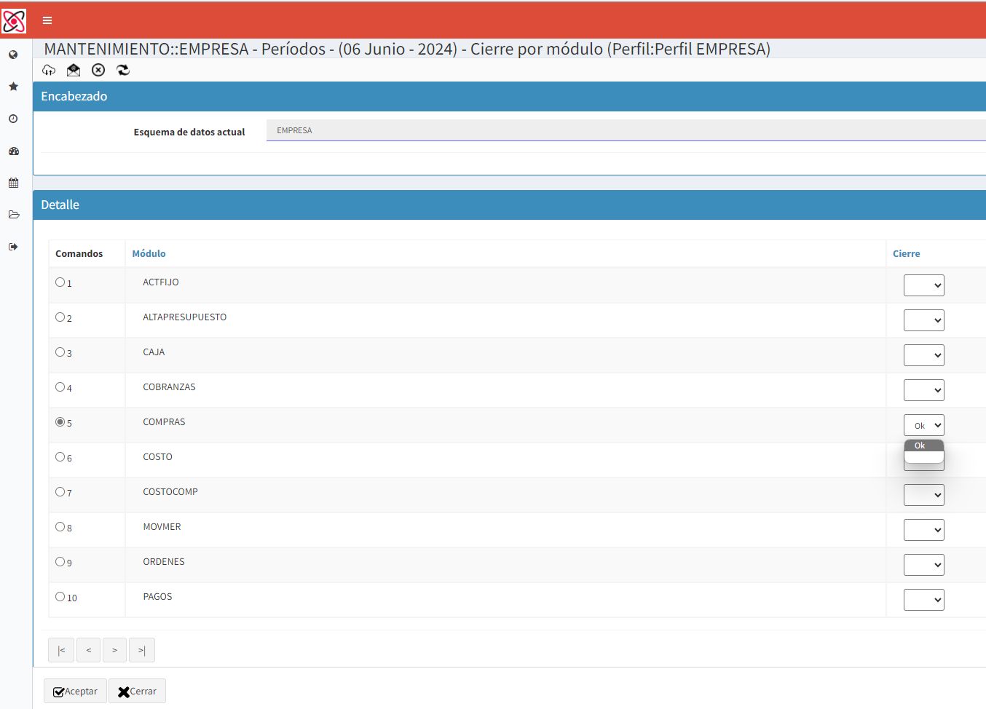Viewport: 986px width, 709px height.
Task: Select radio button 1 for ACTFIJO
Action: [60, 282]
